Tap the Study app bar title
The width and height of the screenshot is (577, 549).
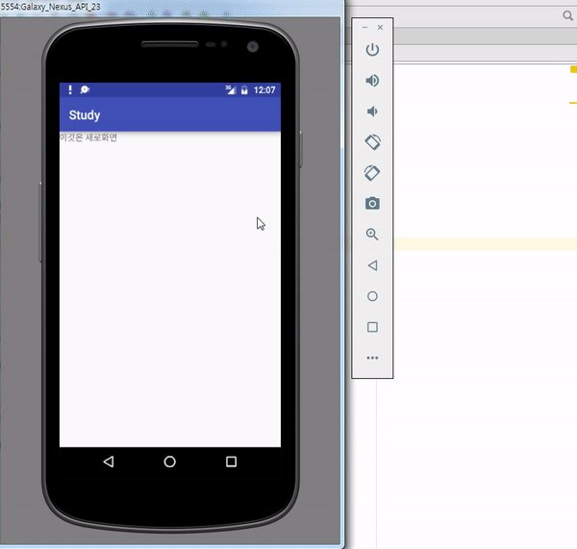pyautogui.click(x=85, y=114)
